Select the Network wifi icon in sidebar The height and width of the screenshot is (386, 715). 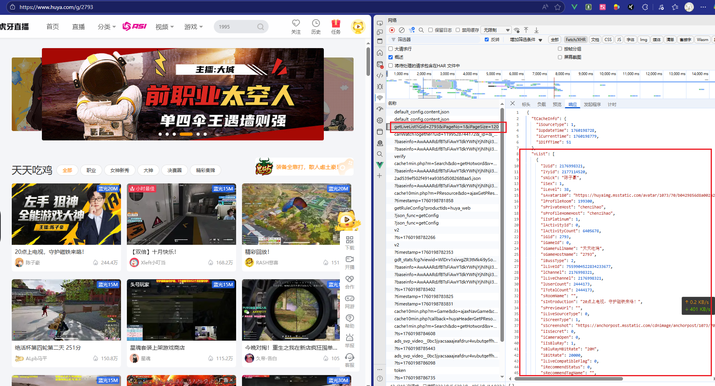tap(380, 98)
